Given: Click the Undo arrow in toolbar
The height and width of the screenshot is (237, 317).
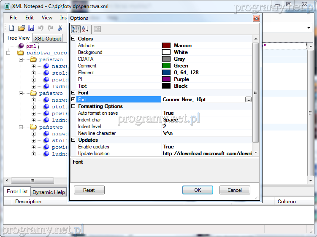Looking at the screenshot, I should coord(41,28).
